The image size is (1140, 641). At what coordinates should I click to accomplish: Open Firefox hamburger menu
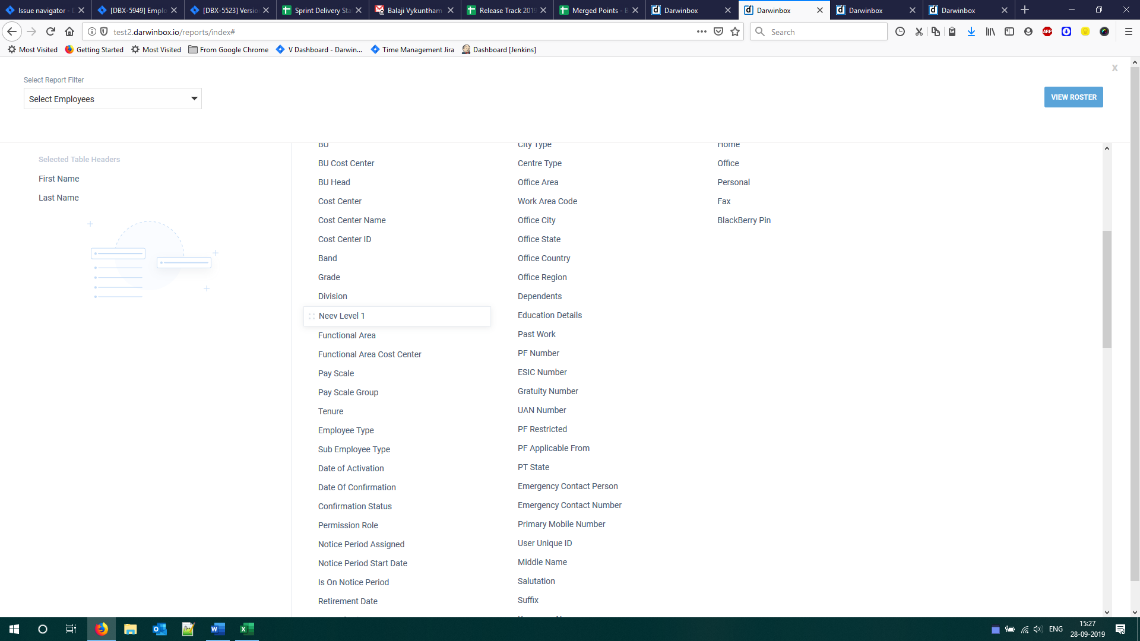tap(1129, 32)
